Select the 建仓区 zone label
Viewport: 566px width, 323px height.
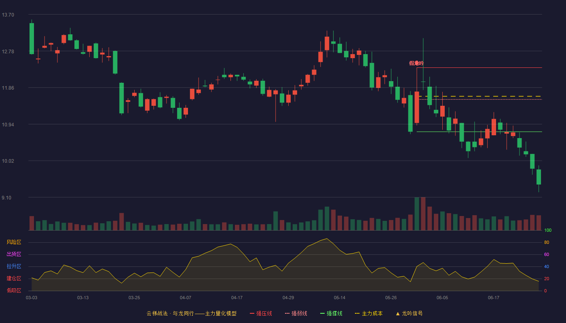14,279
